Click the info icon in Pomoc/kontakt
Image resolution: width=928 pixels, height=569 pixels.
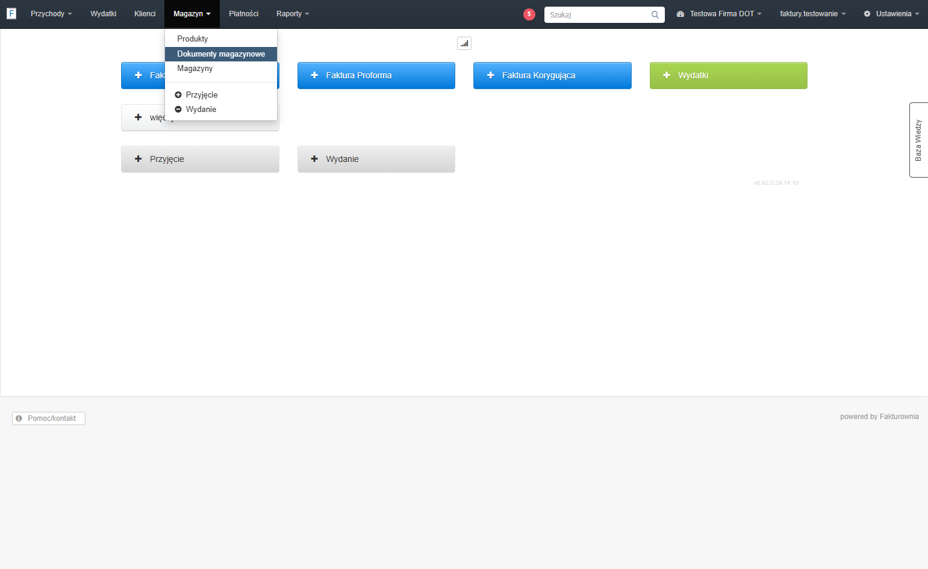(x=19, y=418)
